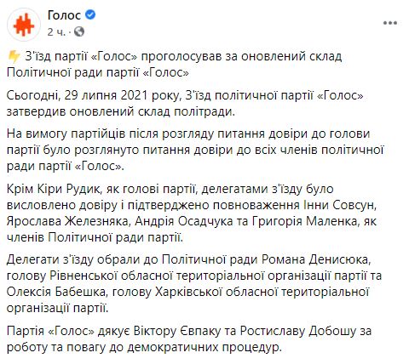Screen dimensions: 409x364
Task: Click the name "Олексія Бабешка"
Action: pyautogui.click(x=56, y=292)
